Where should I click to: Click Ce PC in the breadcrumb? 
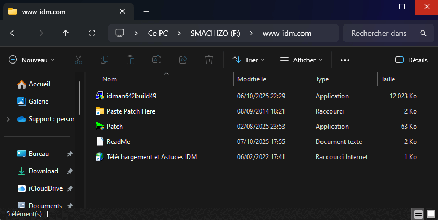tap(158, 33)
